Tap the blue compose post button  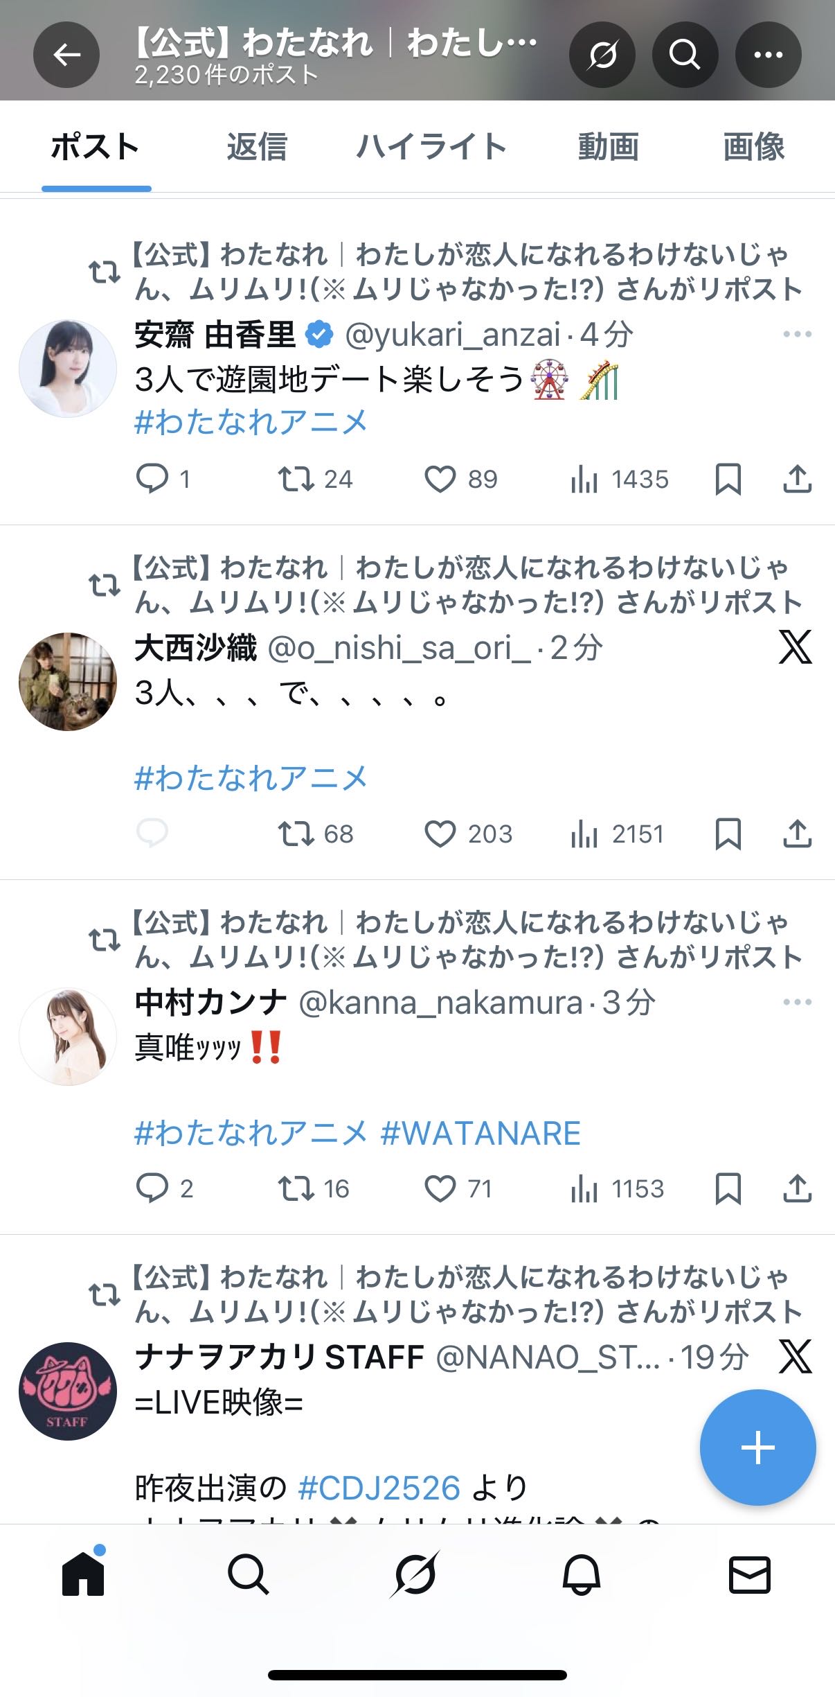click(757, 1448)
